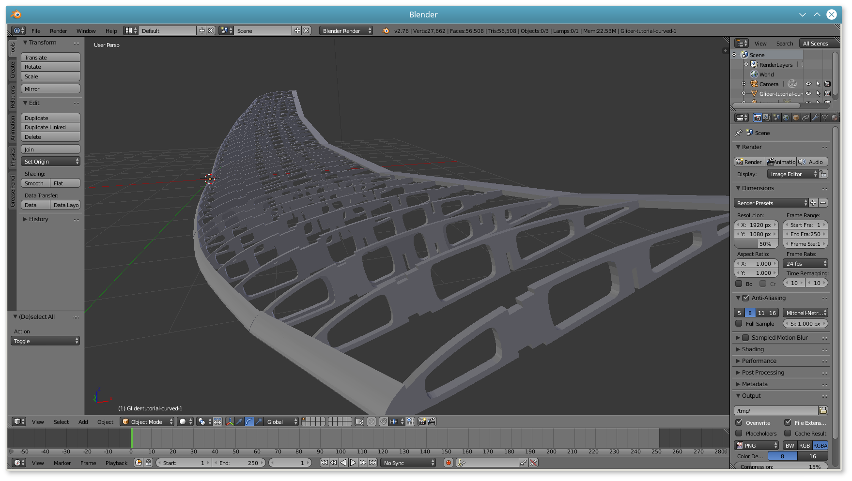The image size is (852, 481).
Task: Expand the History panel in the Tools shelf
Action: coord(36,219)
